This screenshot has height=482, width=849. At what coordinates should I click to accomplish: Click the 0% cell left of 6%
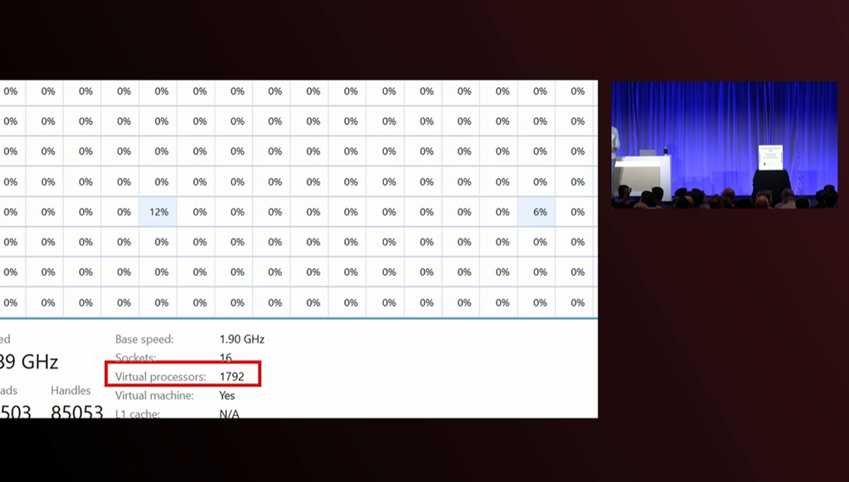[498, 212]
